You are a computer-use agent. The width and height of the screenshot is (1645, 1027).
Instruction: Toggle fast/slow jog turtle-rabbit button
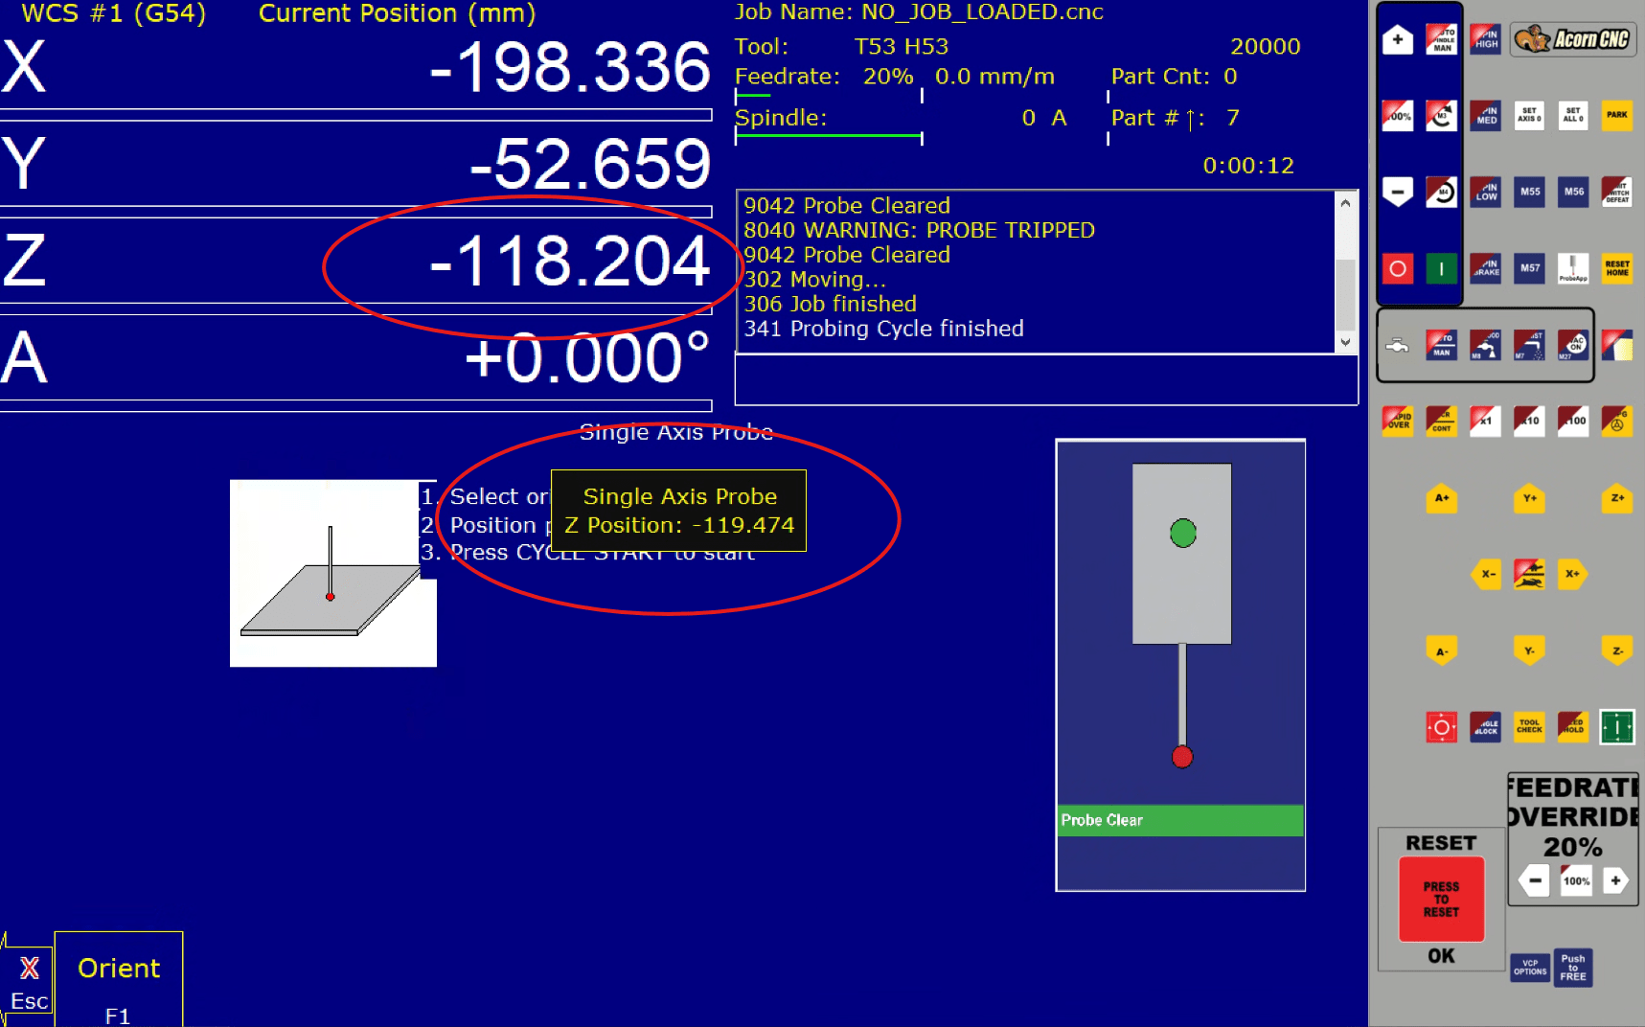(x=1529, y=575)
